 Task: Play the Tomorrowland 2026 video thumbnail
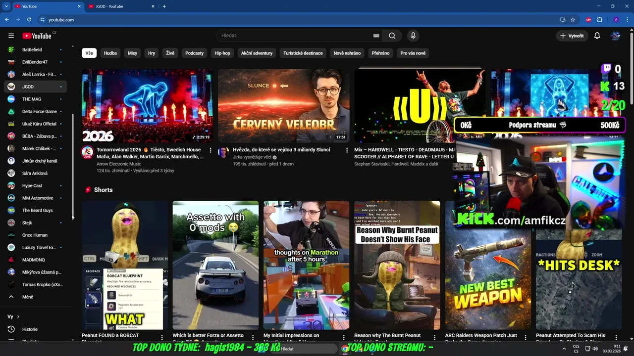[x=148, y=106]
